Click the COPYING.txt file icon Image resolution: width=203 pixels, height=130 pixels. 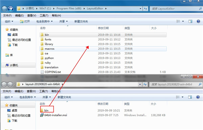tap(42, 72)
